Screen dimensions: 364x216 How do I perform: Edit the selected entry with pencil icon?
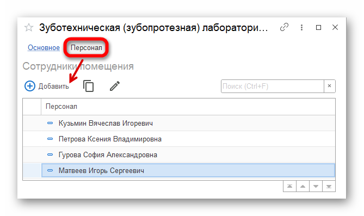pyautogui.click(x=115, y=86)
